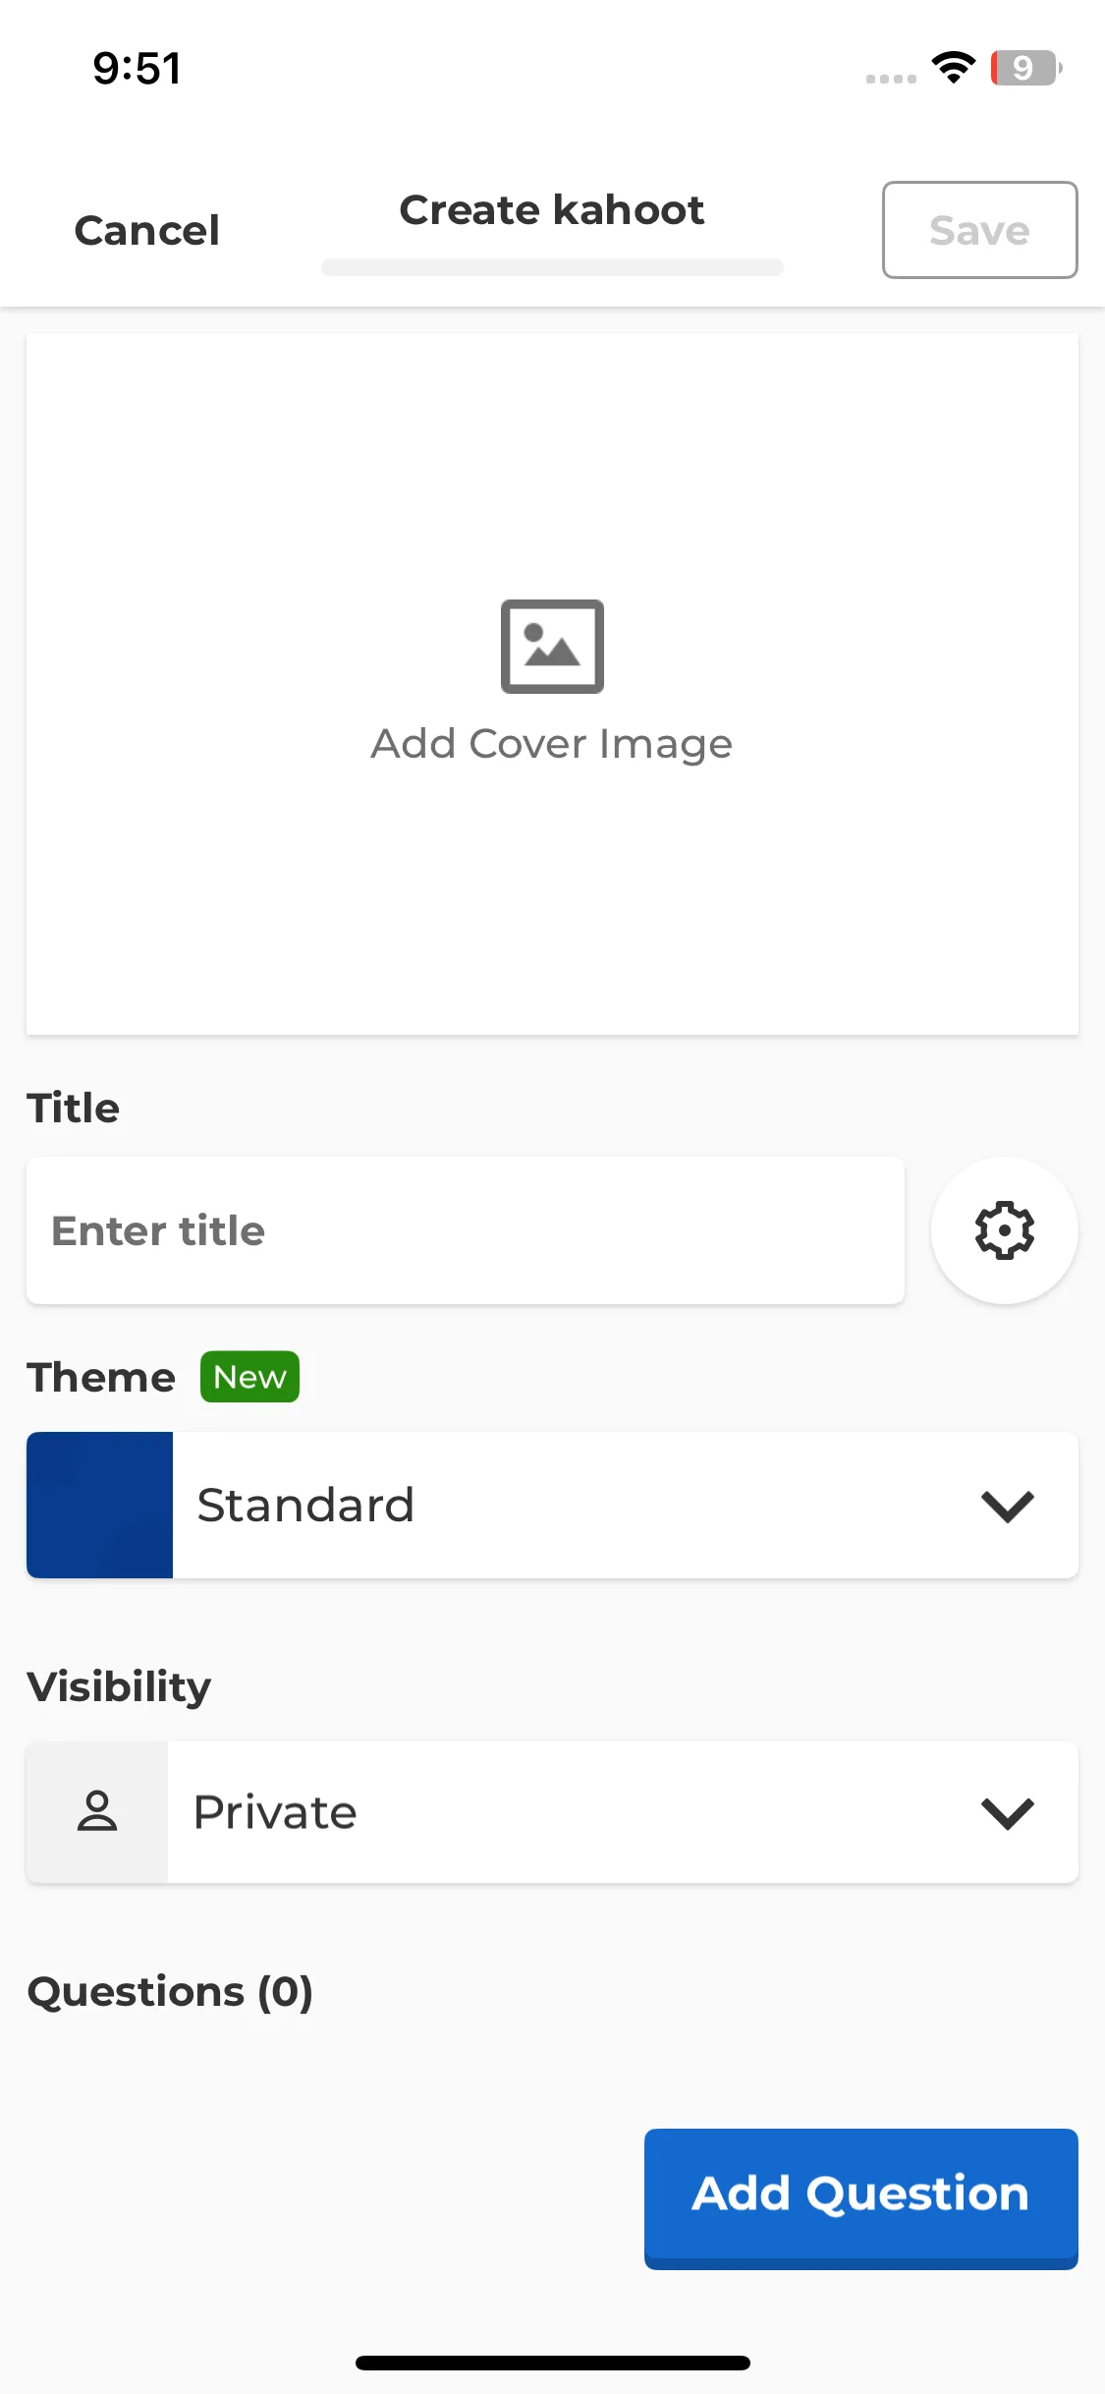This screenshot has height=2394, width=1105.
Task: Save the kahoot
Action: click(979, 230)
